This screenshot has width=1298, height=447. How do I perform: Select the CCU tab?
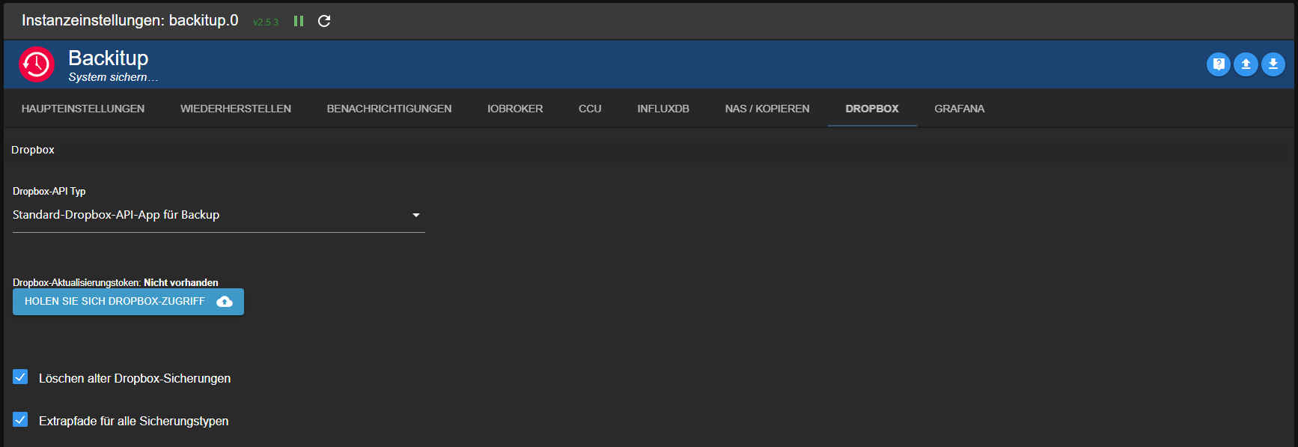click(590, 109)
